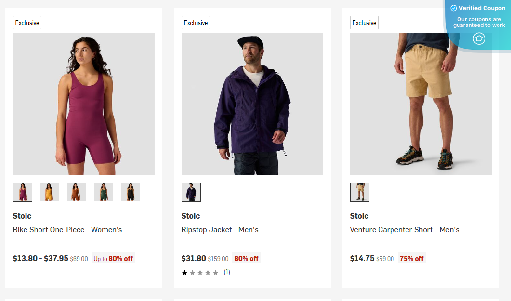Viewport: 511px width, 301px height.
Task: Click the (1) review count link
Action: [226, 272]
